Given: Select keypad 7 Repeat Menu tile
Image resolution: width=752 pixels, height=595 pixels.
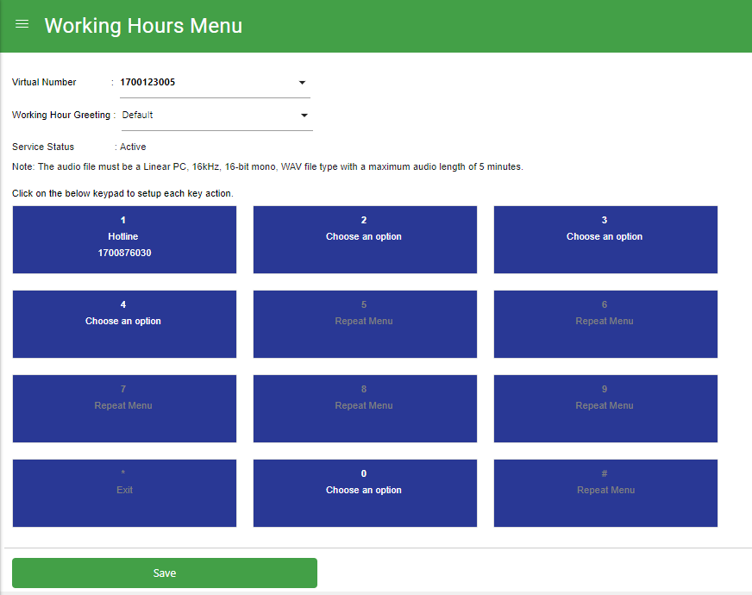Looking at the screenshot, I should (x=125, y=409).
